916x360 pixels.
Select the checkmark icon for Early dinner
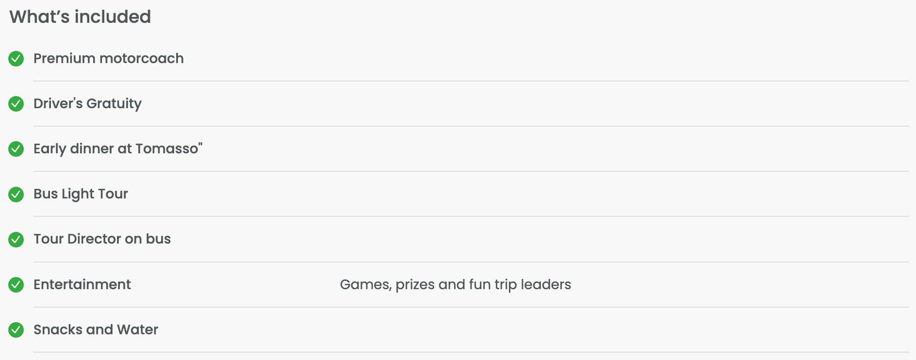16,149
